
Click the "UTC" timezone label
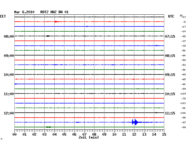click(171, 16)
